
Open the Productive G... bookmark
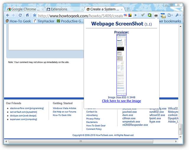(x=70, y=21)
